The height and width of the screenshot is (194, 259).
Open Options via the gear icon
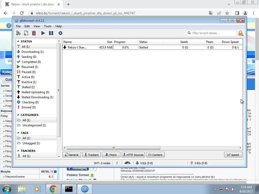coord(60,33)
